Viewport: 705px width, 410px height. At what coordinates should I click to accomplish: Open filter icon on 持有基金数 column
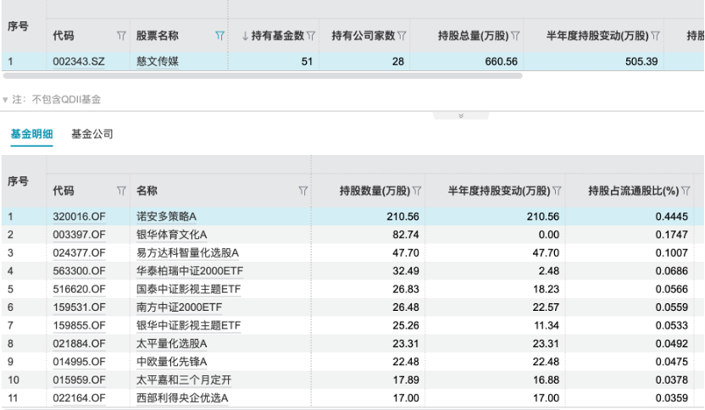(x=311, y=36)
